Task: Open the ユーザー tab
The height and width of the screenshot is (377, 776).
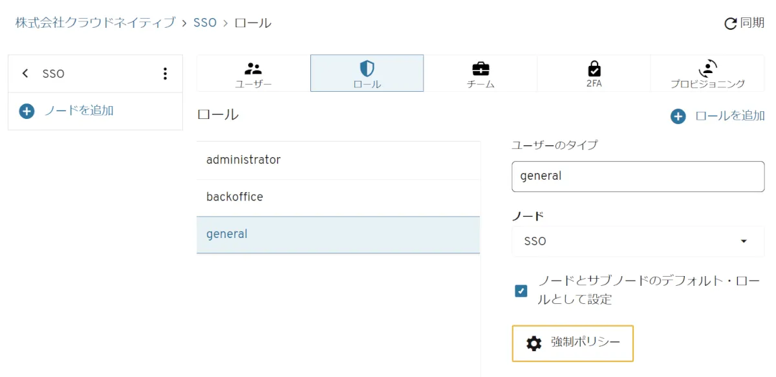Action: [253, 73]
